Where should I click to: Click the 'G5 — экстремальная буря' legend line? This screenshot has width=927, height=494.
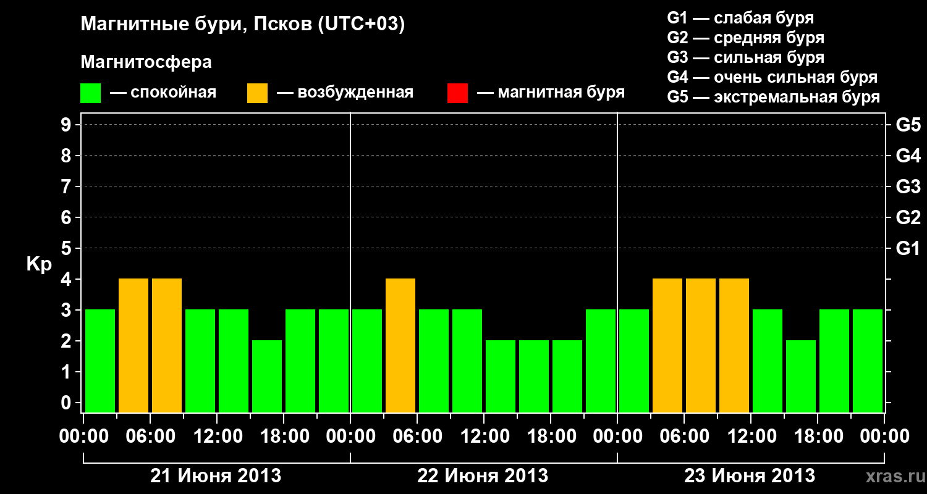point(774,97)
